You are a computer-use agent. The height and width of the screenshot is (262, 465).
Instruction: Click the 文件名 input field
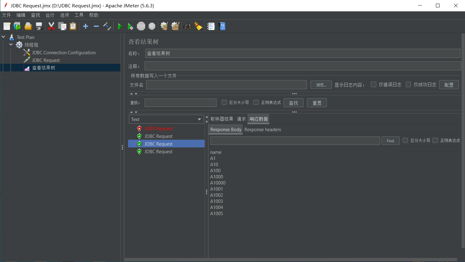(x=226, y=85)
